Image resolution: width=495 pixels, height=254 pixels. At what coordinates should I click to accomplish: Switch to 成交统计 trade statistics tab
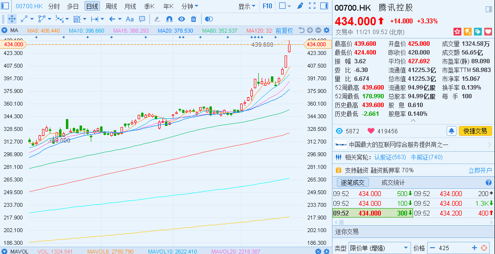(393, 182)
